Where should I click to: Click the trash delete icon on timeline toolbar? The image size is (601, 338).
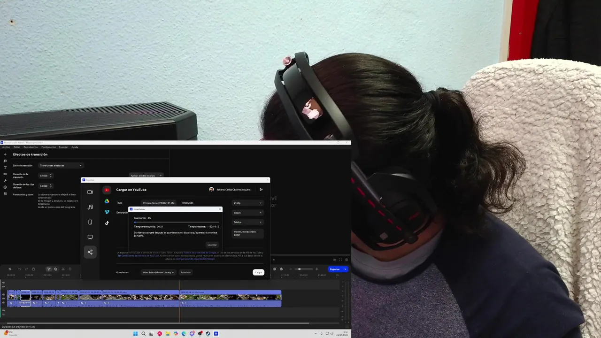tap(33, 269)
